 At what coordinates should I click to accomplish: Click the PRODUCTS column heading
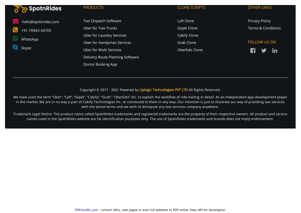[x=93, y=7]
